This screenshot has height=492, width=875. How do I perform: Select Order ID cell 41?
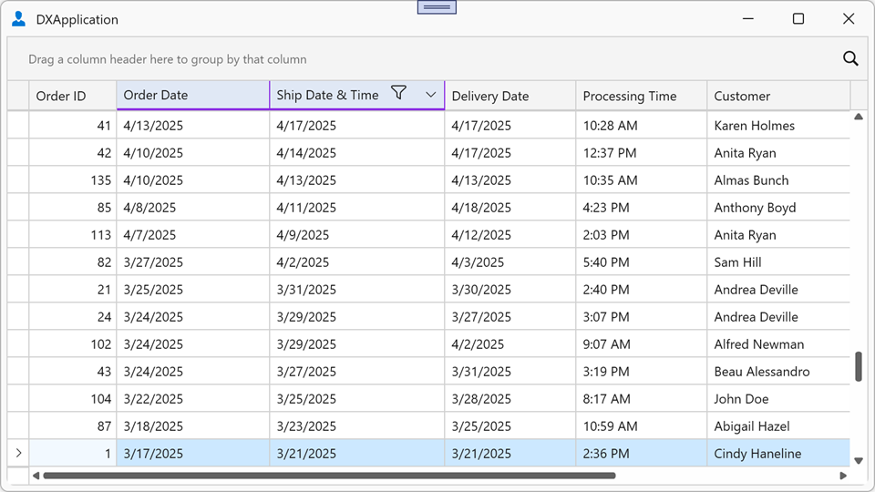(73, 126)
